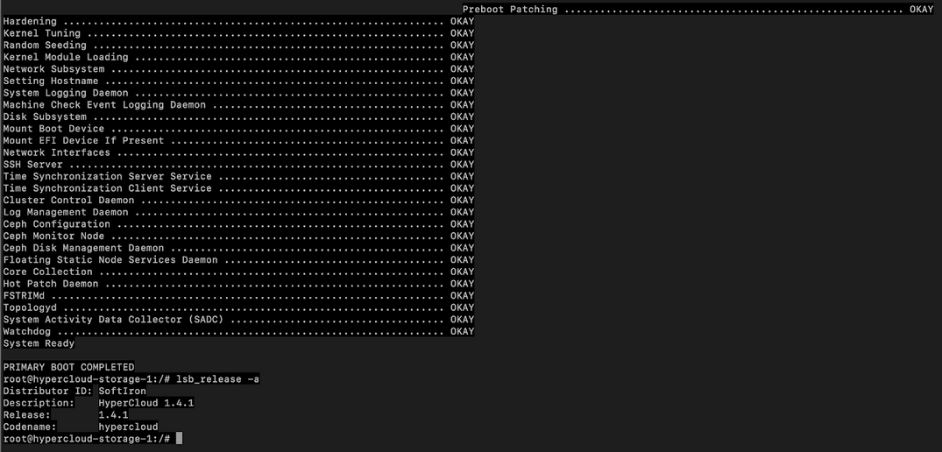This screenshot has width=942, height=452.
Task: Click the 'lsb_release -a' command text
Action: pyautogui.click(x=217, y=379)
